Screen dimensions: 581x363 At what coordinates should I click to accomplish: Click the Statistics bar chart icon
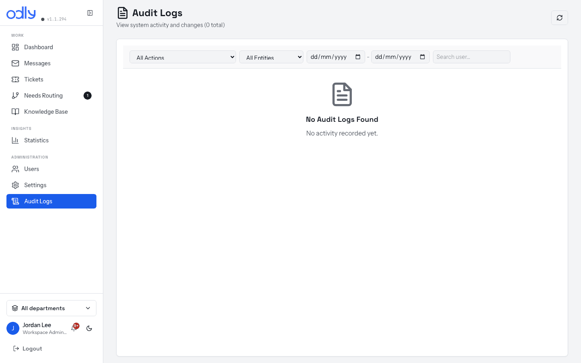15,140
